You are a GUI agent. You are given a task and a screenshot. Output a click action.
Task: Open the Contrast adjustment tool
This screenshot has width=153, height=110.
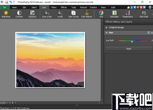[x=19, y=14]
